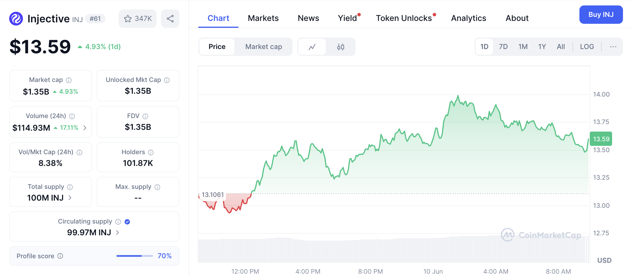The height and width of the screenshot is (276, 631).
Task: Expand Total supply chevron arrow
Action: (x=70, y=198)
